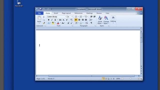Image resolution: width=160 pixels, height=90 pixels.
Task: Click the Shading paint bucket
Action: click(76, 23)
